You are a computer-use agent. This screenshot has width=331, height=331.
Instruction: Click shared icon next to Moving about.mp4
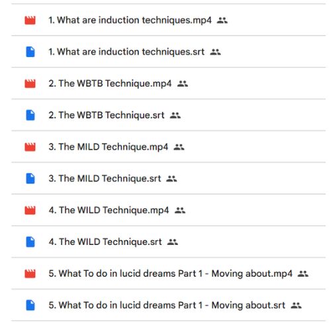(x=303, y=274)
